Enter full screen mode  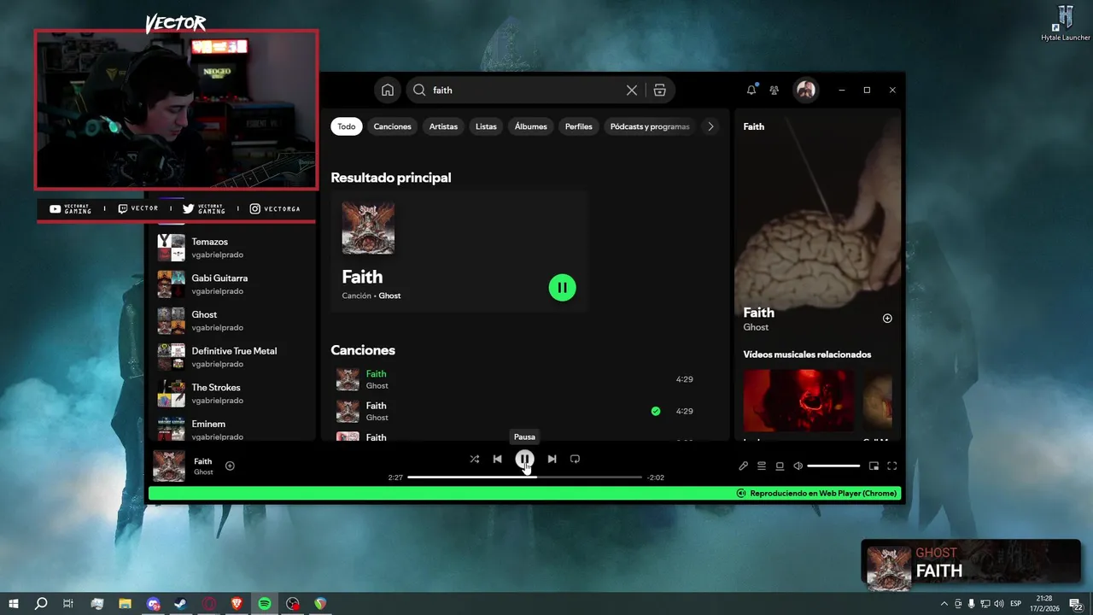(891, 466)
